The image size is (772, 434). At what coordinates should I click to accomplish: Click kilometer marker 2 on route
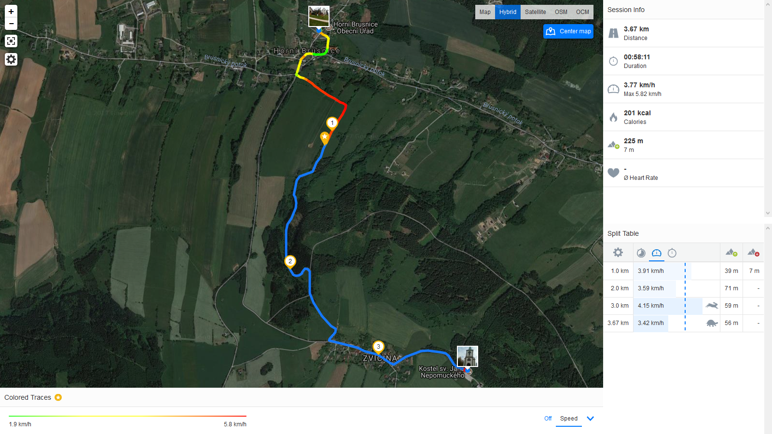click(x=290, y=261)
